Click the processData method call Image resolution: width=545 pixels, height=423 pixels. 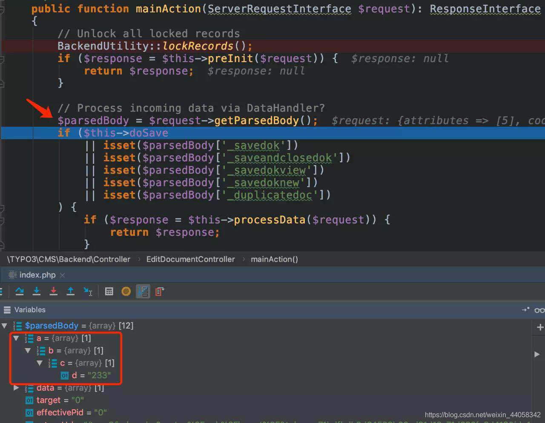click(270, 220)
